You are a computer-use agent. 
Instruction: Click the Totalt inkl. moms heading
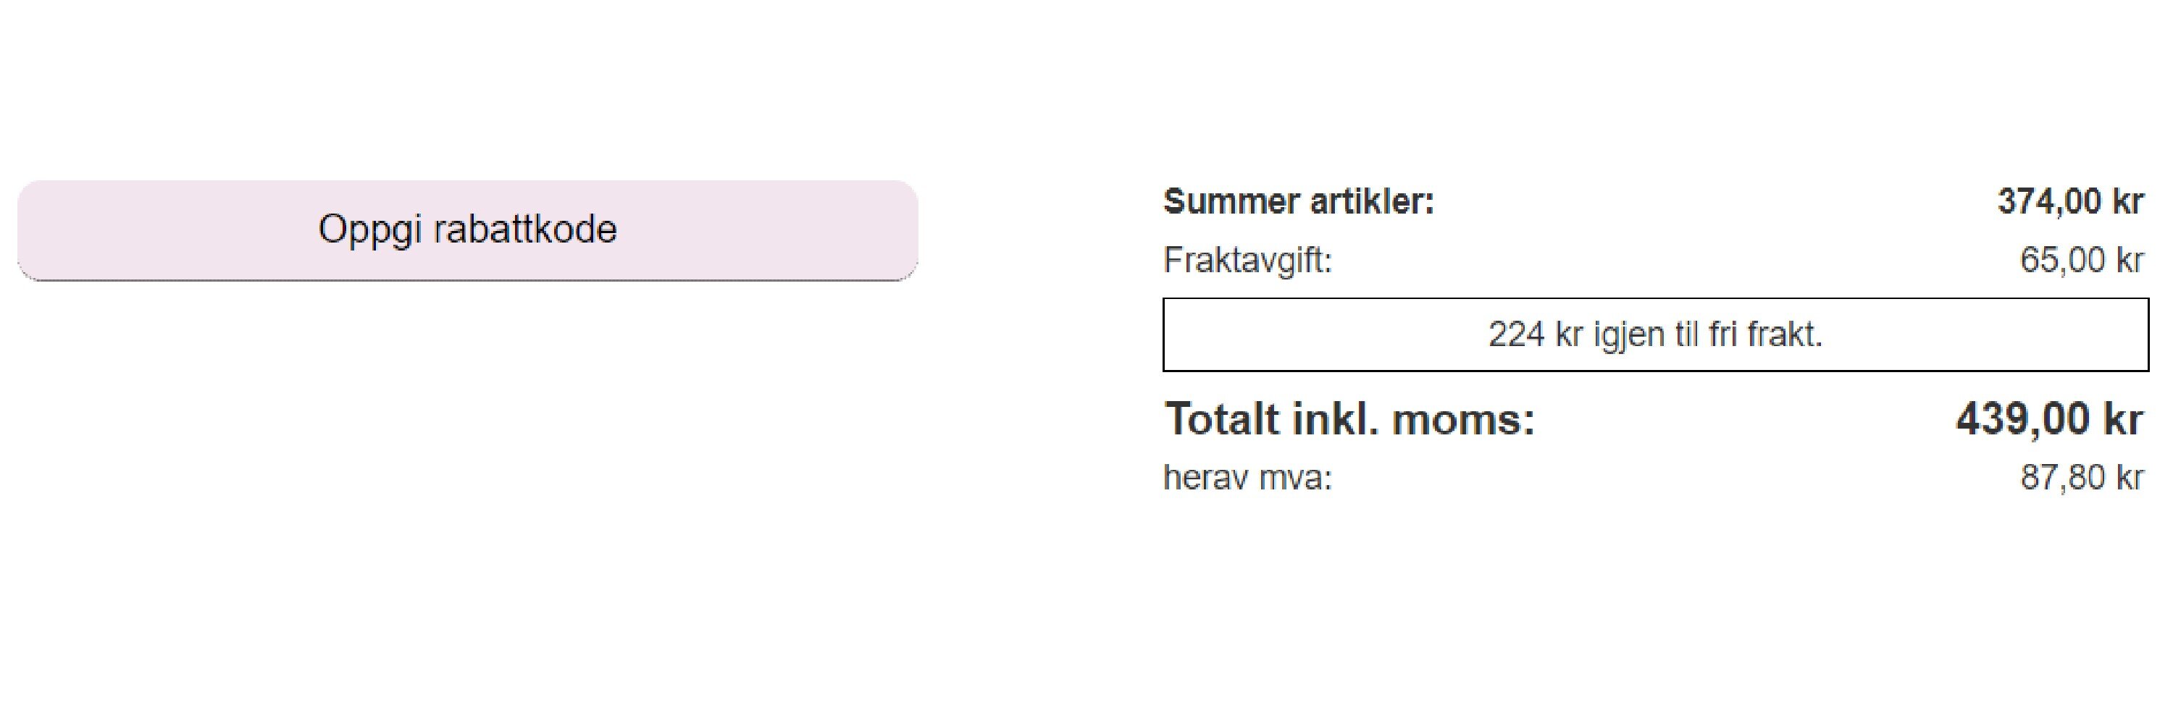click(x=1349, y=419)
